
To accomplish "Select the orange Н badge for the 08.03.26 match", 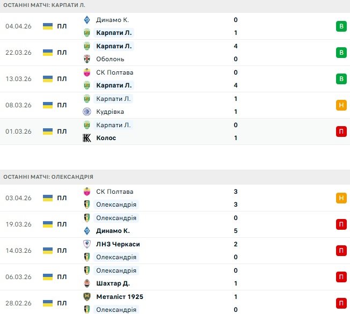I will point(340,105).
